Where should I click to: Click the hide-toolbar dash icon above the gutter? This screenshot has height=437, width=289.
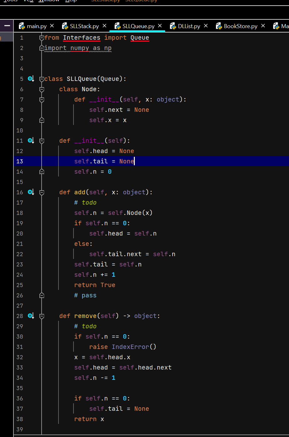[7, 26]
